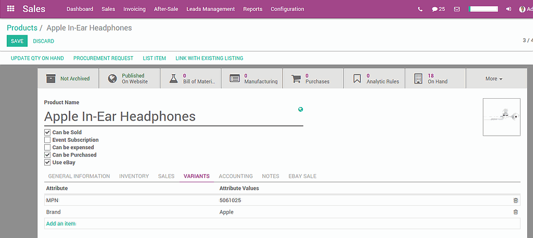Click Add an item link

coord(60,223)
